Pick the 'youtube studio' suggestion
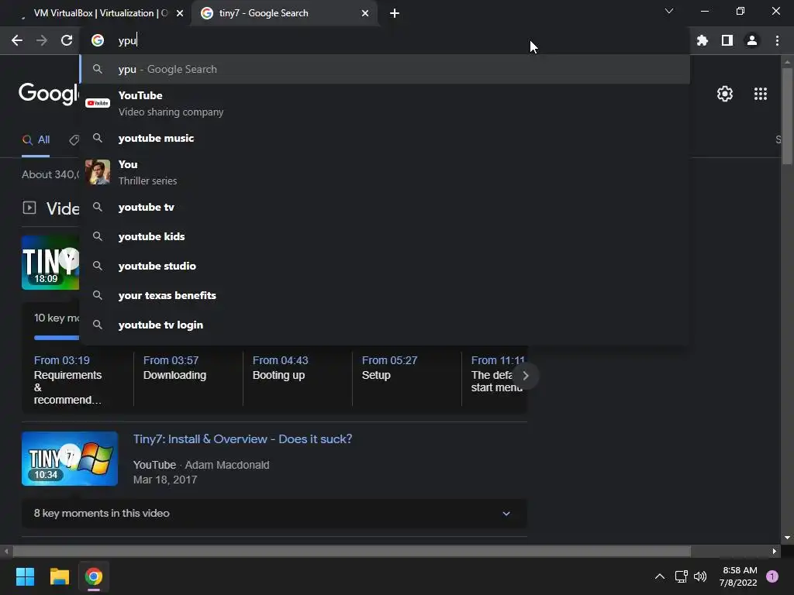Screen dimensions: 794x595 tap(385, 266)
